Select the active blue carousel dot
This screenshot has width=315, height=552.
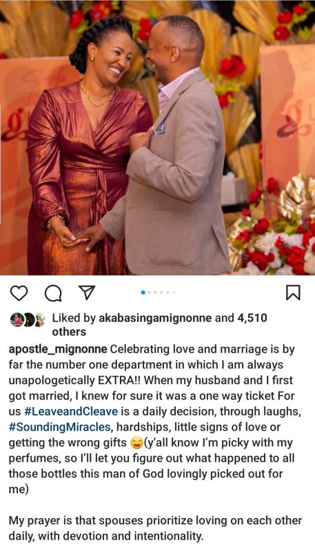[143, 292]
